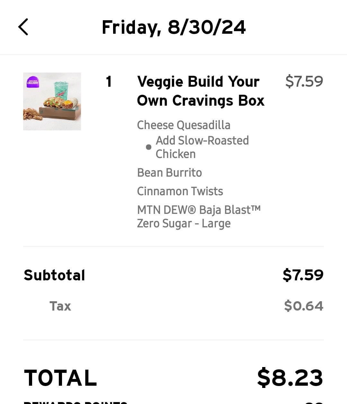Click the Subtotal label
The image size is (347, 404).
[54, 275]
